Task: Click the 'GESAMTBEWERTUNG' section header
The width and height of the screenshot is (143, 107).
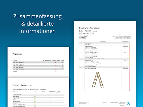Action: coord(90,67)
